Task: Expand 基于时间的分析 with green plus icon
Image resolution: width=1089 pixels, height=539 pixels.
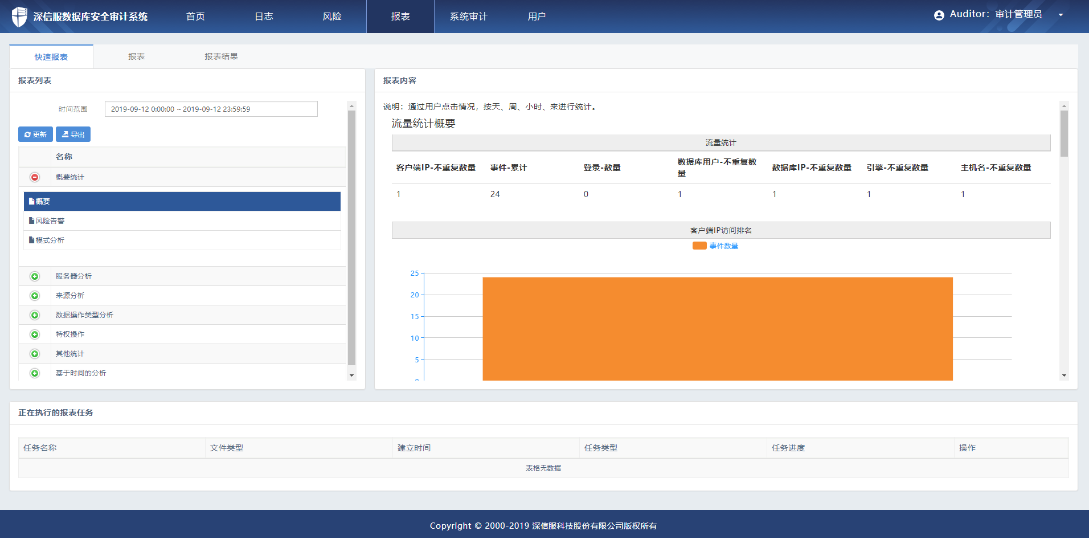Action: [35, 373]
